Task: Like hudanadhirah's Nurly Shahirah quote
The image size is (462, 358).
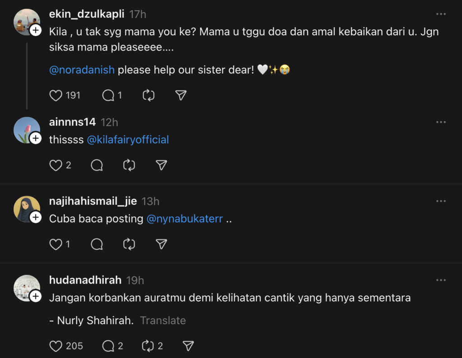Action: 55,346
